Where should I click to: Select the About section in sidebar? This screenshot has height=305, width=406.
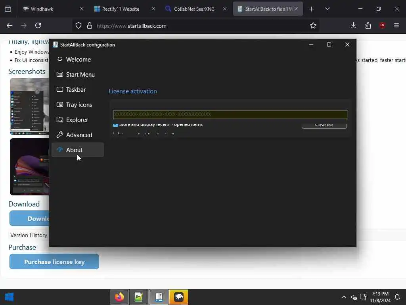[78, 150]
